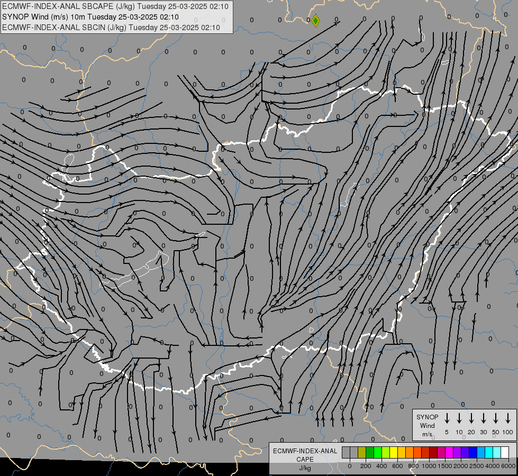Pick the lime yellow-green CAPE swatch at 400
This screenshot has width=518, height=476.
tap(386, 452)
